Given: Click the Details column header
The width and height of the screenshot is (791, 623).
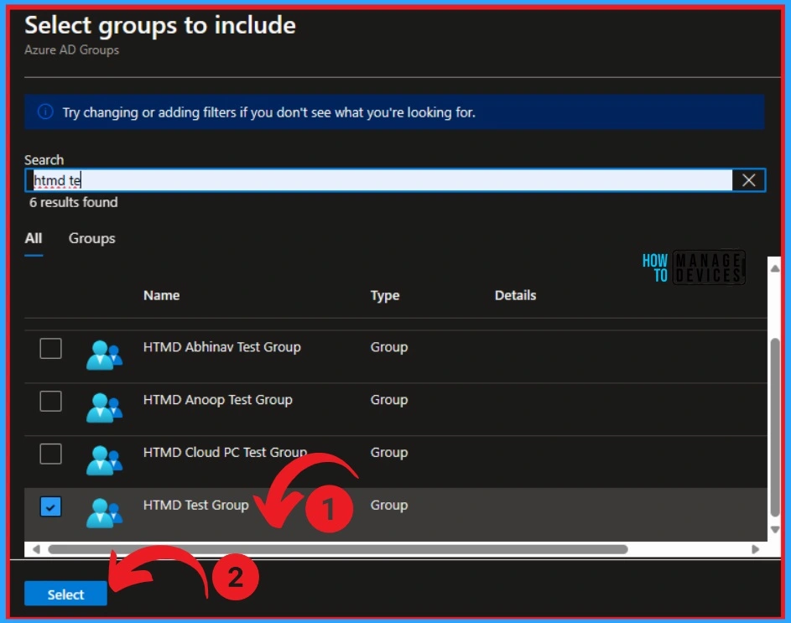Looking at the screenshot, I should [516, 295].
